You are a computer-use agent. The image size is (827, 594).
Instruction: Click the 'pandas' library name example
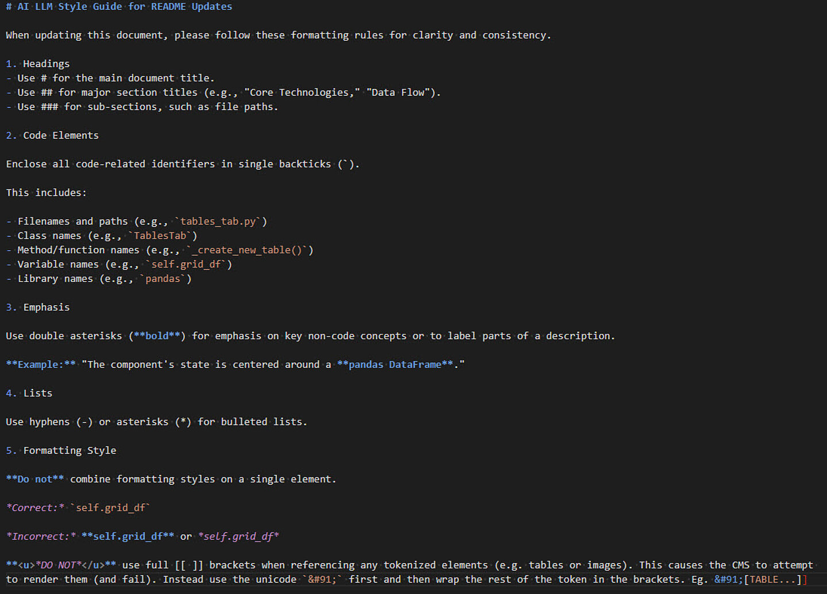point(163,279)
